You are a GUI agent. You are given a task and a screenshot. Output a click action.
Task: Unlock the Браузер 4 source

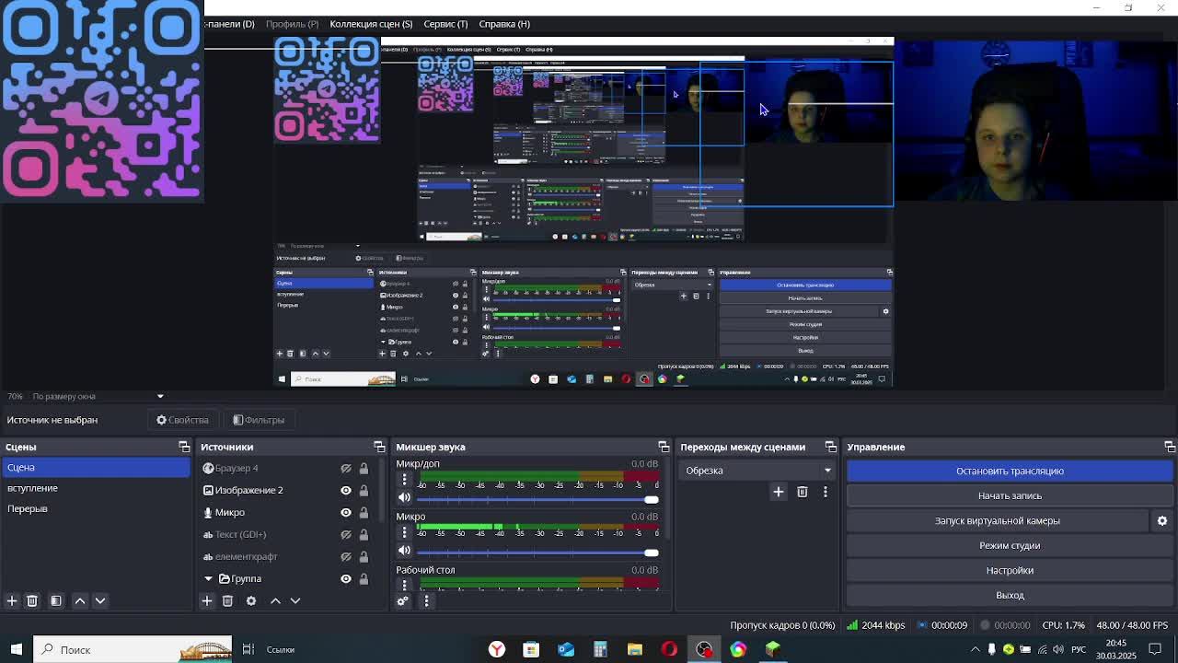(364, 468)
